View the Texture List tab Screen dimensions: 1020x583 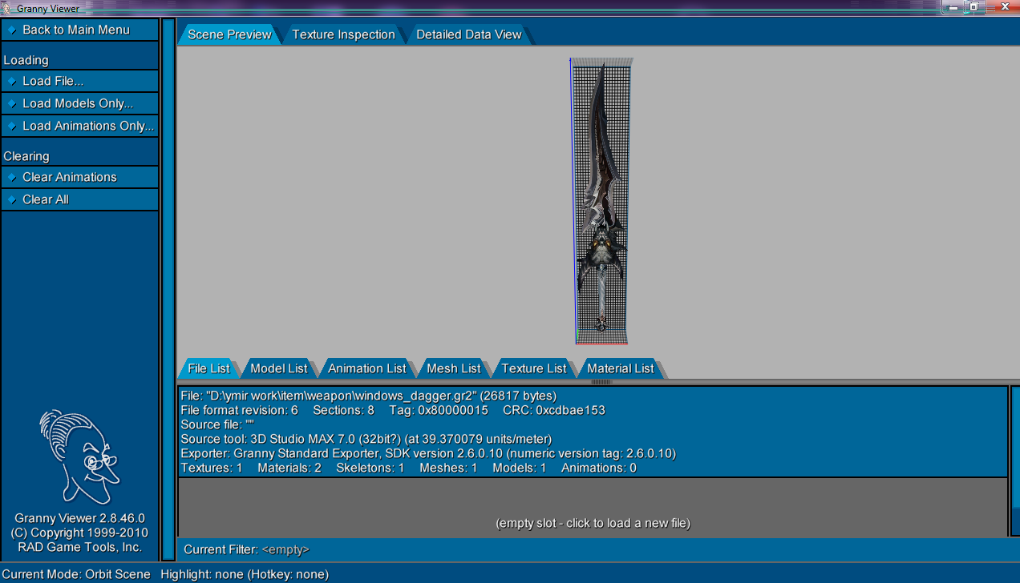pos(533,368)
